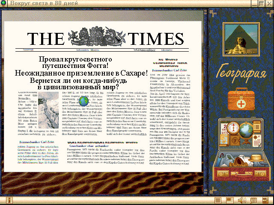Image resolution: width=274 pixels, height=205 pixels.
Task: Click the left brass suitcase lock
Action: tap(223, 174)
